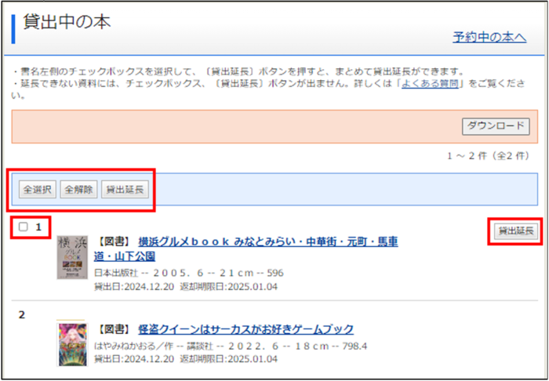
Task: Tick the checkbox for book number 1
Action: [x=24, y=227]
